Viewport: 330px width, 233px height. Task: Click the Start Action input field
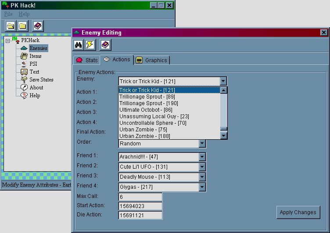(140, 206)
